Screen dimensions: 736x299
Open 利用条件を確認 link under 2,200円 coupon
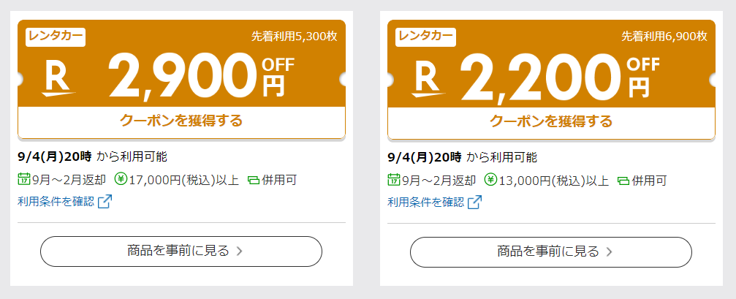click(425, 203)
